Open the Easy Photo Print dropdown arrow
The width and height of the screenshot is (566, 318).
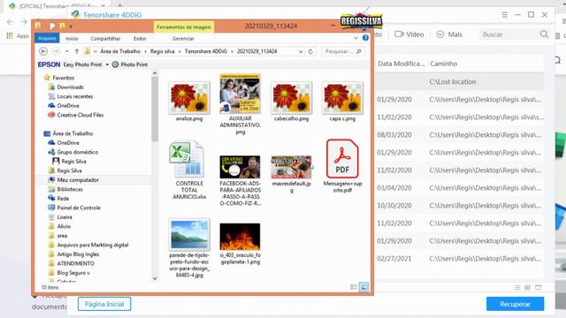coord(107,64)
